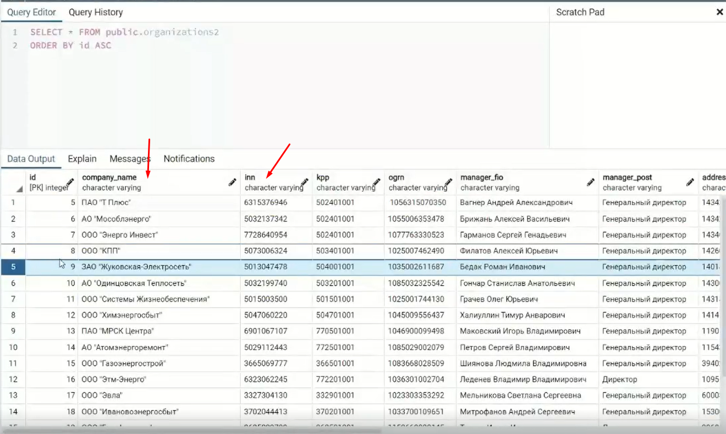Screen dimensions: 726x434
Task: Click the kpp column header
Action: 348,182
